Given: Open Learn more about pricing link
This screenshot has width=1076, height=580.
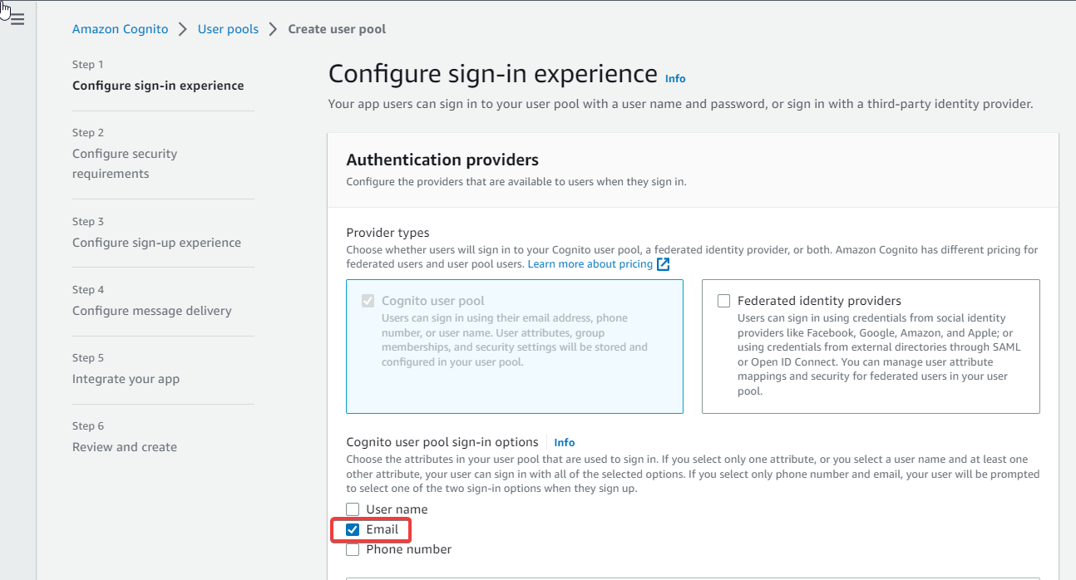Looking at the screenshot, I should click(x=590, y=264).
